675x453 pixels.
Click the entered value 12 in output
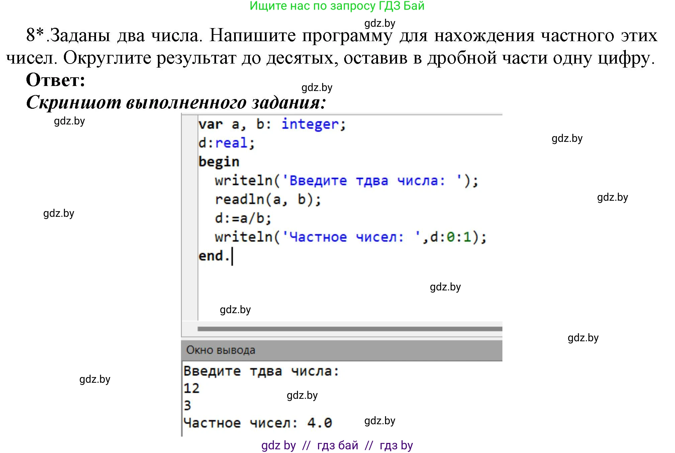[192, 389]
